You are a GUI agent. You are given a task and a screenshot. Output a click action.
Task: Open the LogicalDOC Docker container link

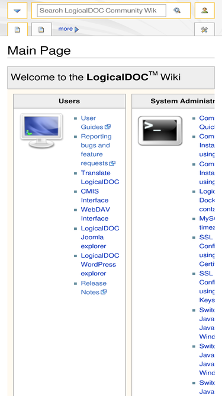pyautogui.click(x=207, y=200)
